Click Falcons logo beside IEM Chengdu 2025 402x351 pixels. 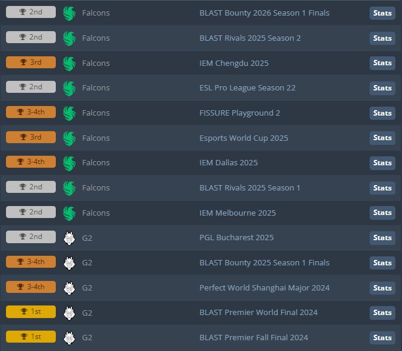coord(69,63)
